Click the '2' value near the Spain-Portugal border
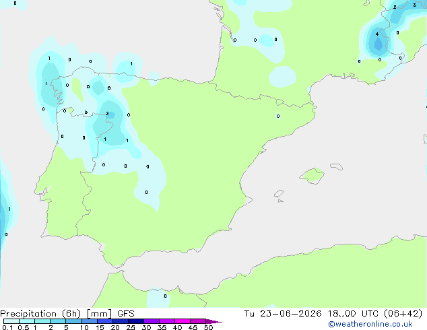 pyautogui.click(x=107, y=114)
